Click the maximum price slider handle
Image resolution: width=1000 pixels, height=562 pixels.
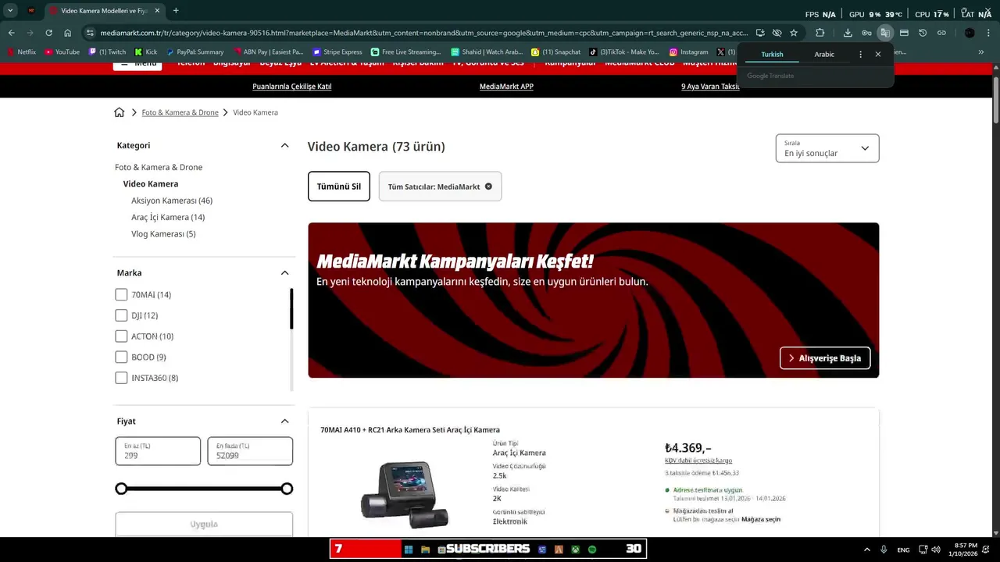pyautogui.click(x=287, y=489)
